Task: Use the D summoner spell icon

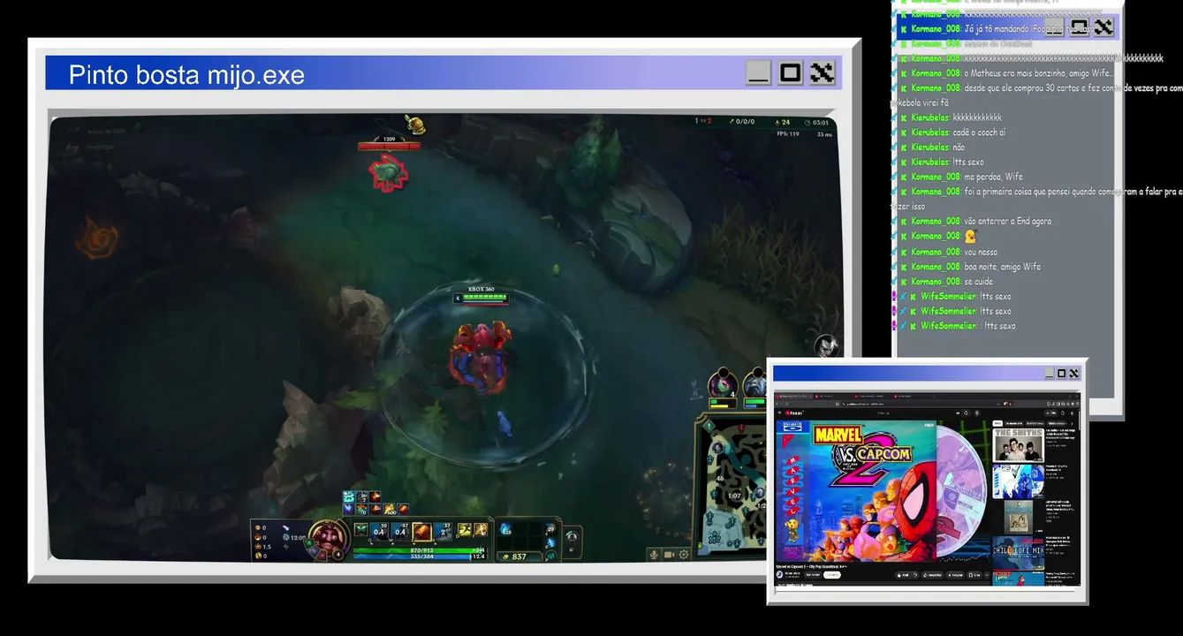Action: (x=463, y=530)
